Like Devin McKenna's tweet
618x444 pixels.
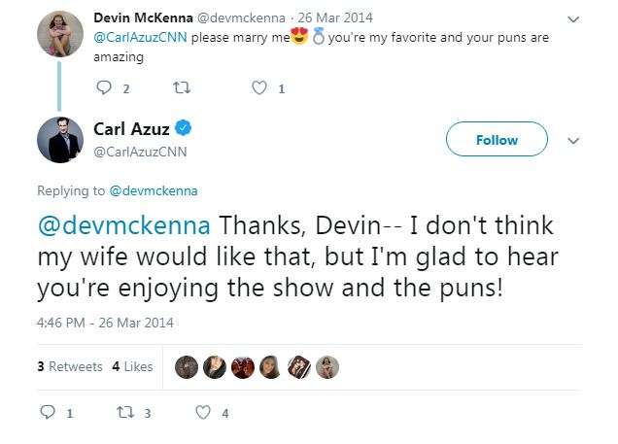coord(259,88)
